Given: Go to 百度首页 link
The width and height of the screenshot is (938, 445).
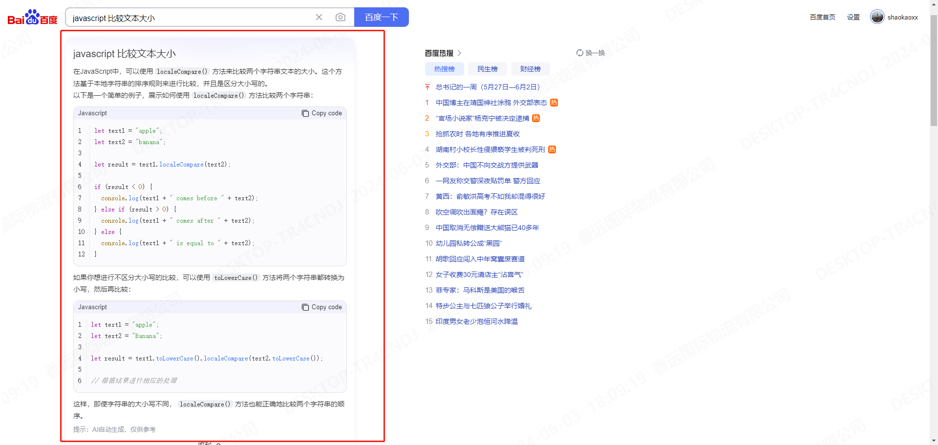Looking at the screenshot, I should point(822,17).
